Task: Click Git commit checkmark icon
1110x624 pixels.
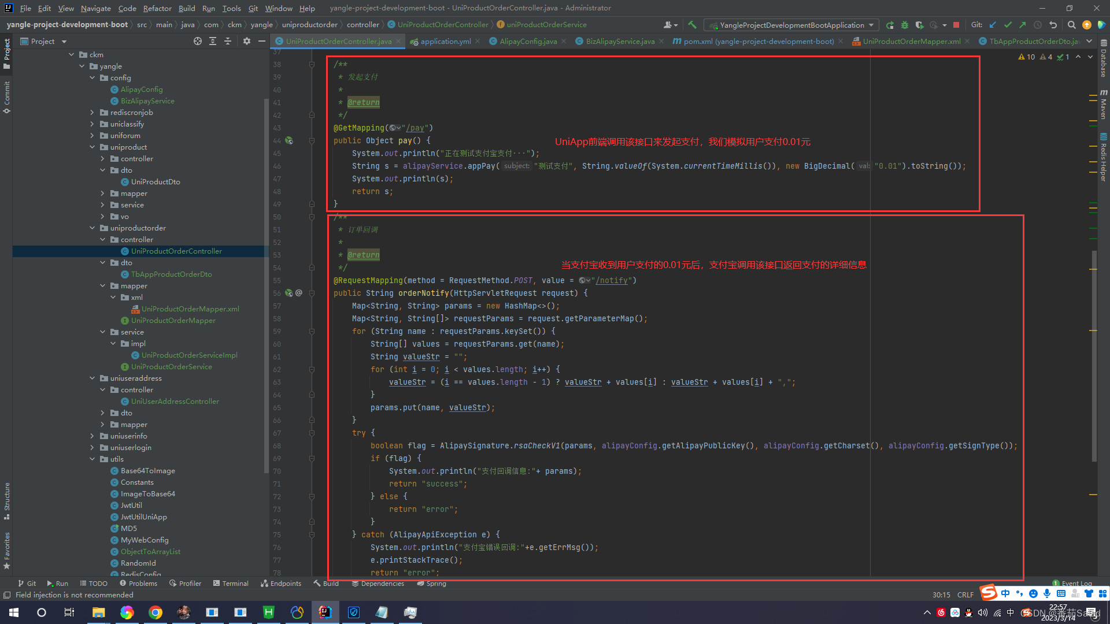Action: click(x=1008, y=25)
